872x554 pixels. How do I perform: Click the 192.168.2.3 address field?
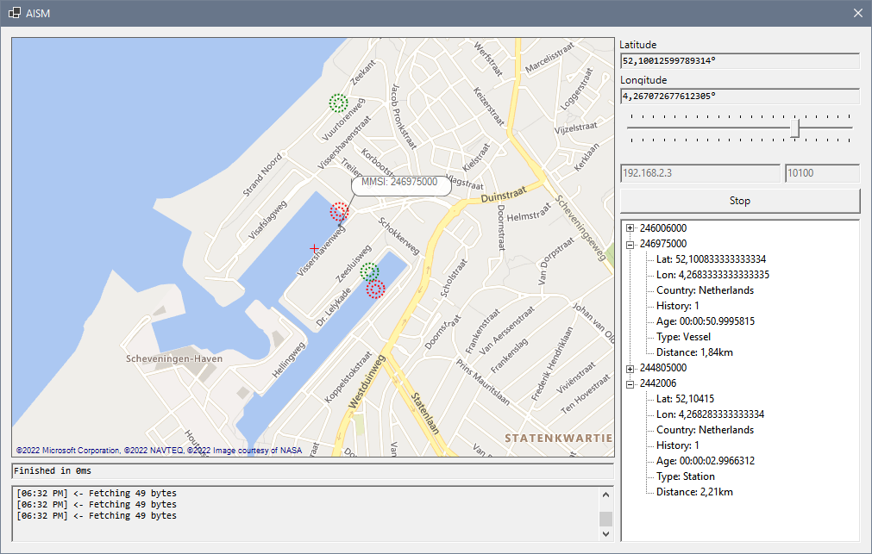(x=699, y=173)
